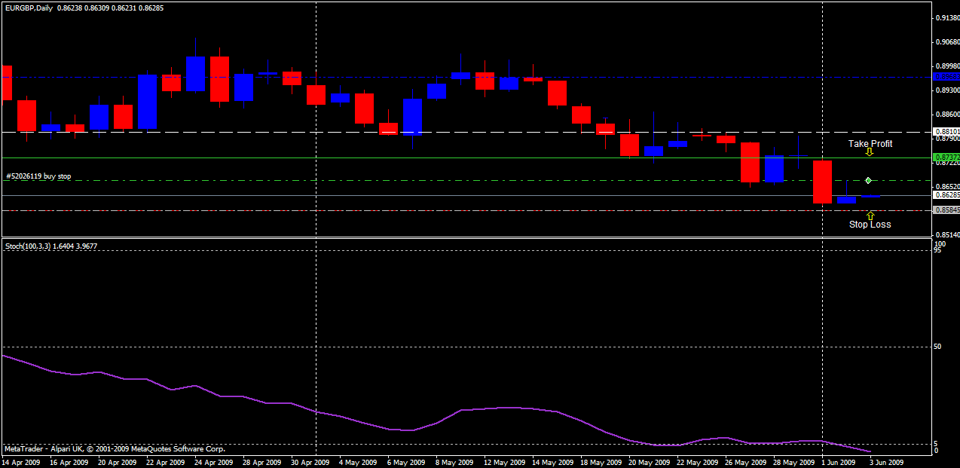960x468 pixels.
Task: Click the gray 0.85845 stop loss price label
Action: [x=946, y=210]
